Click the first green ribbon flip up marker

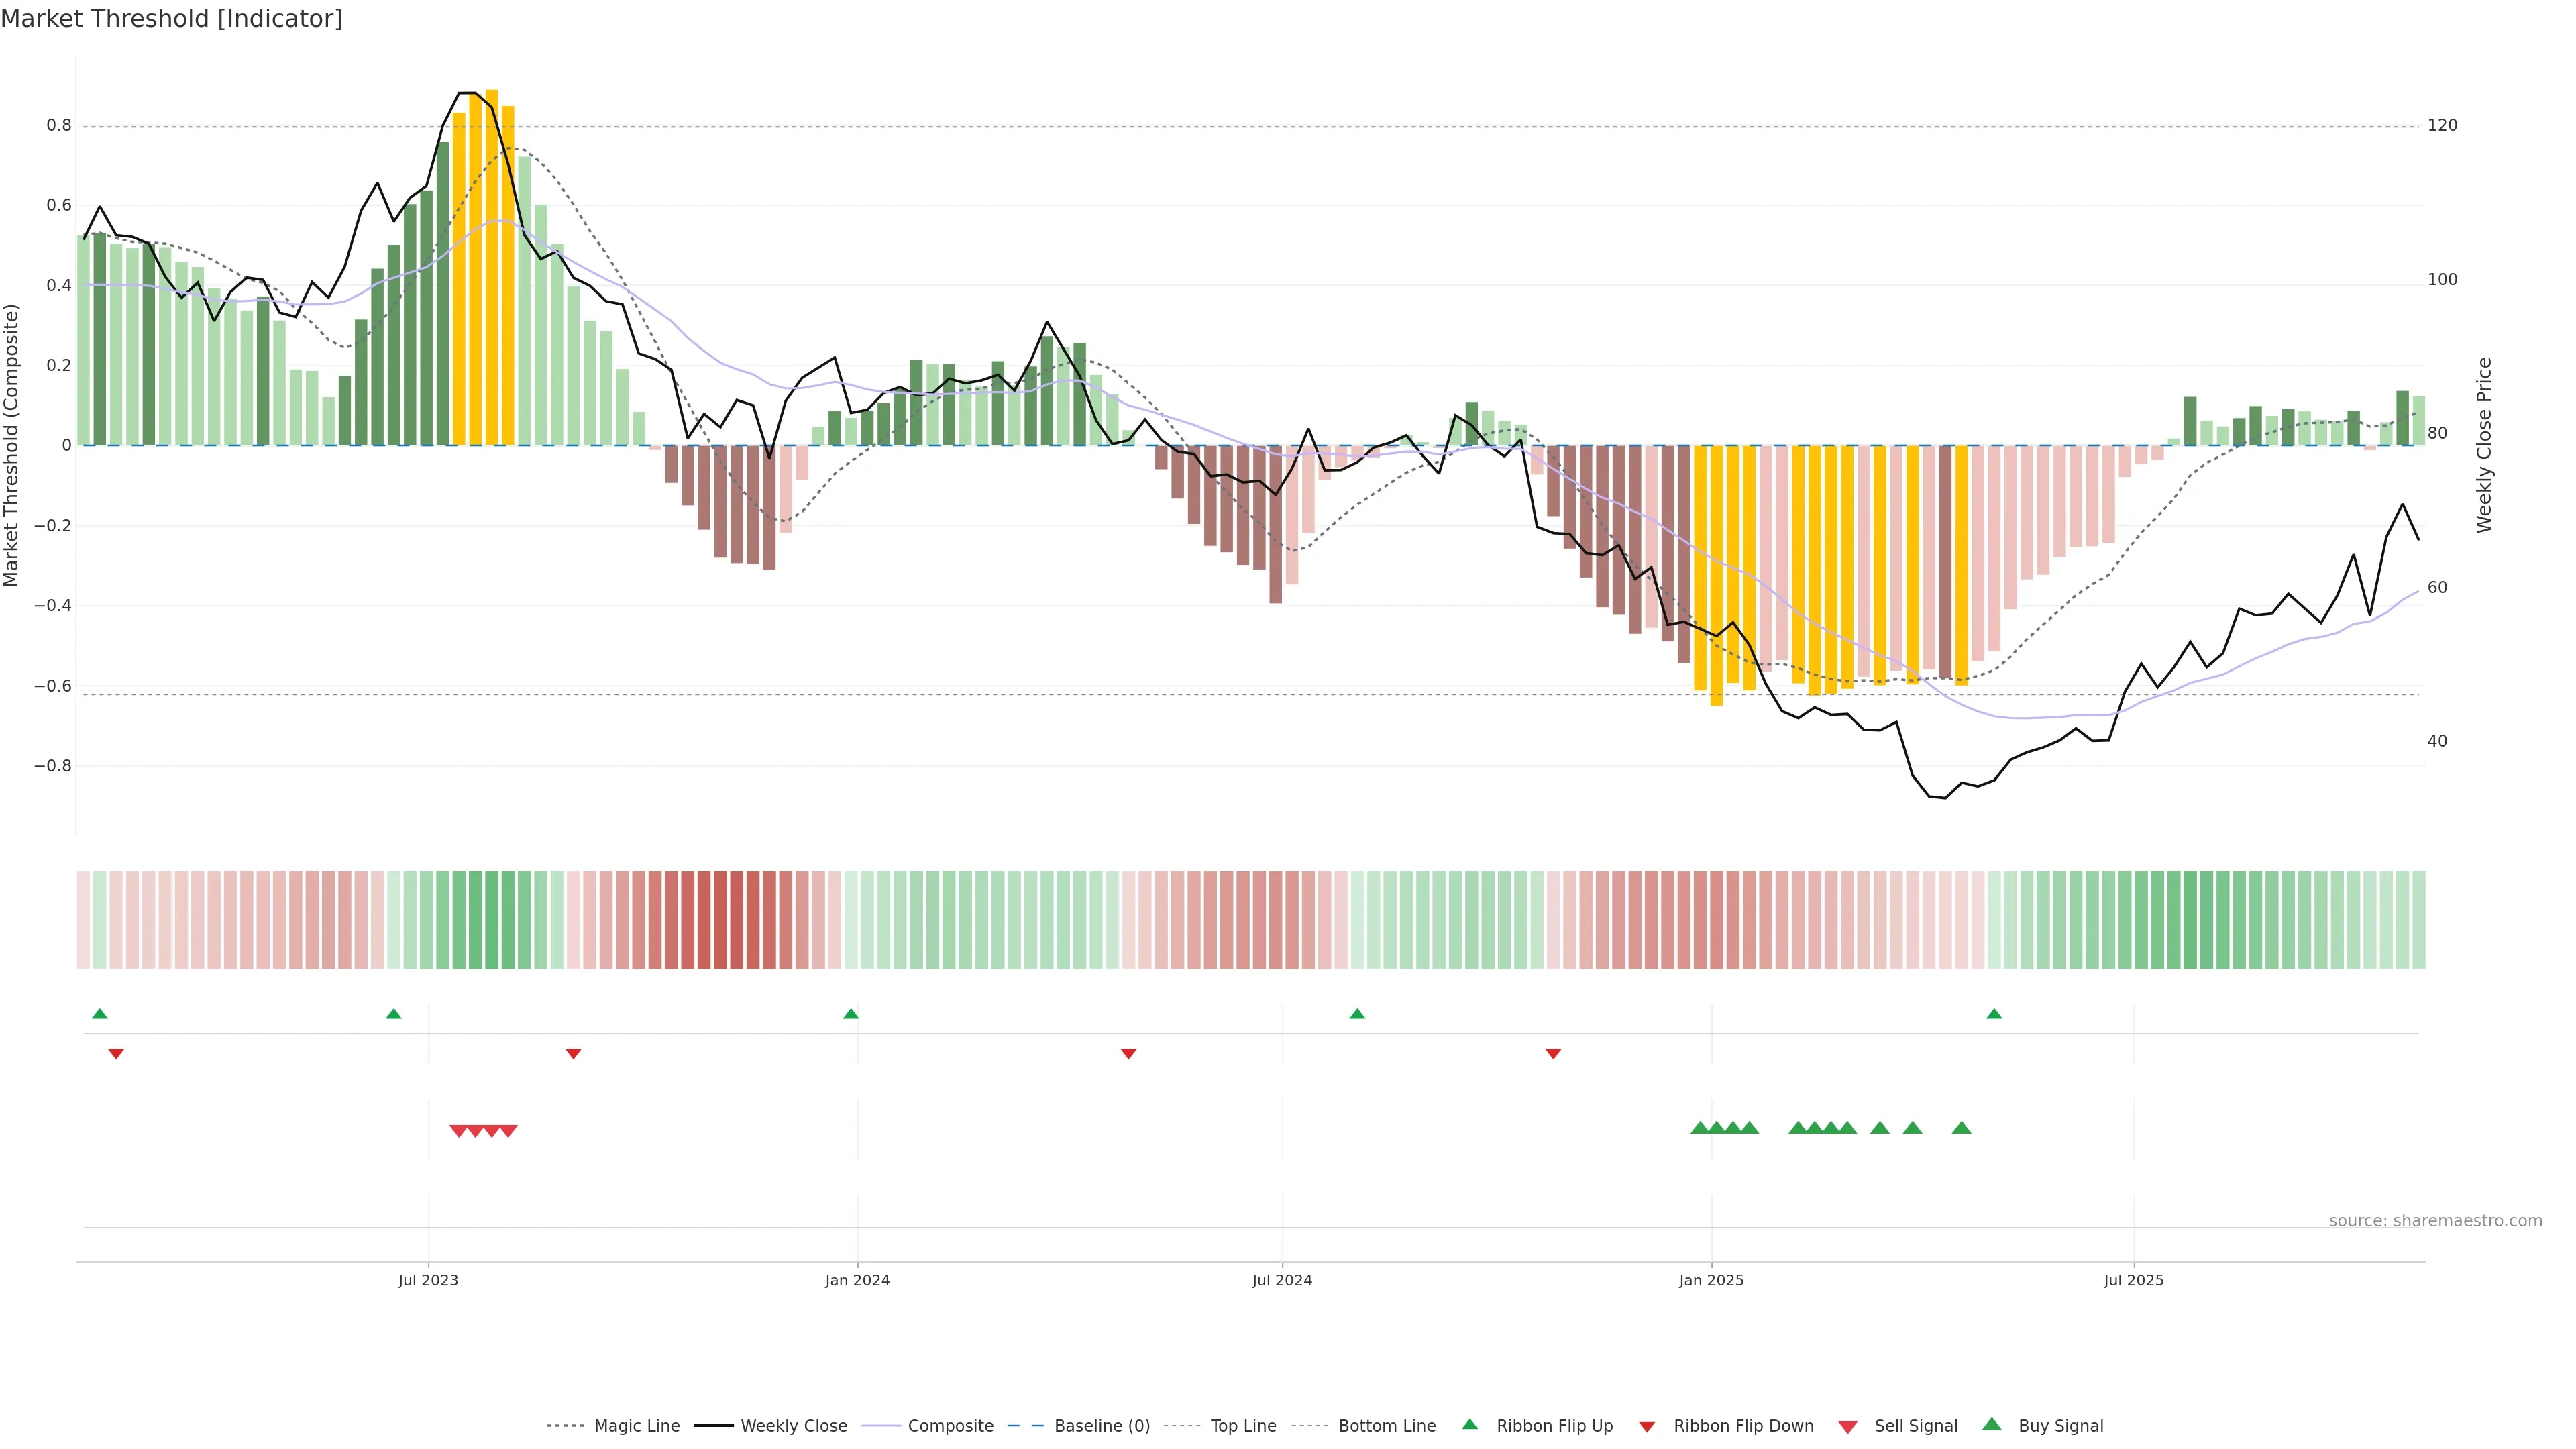coord(100,1014)
